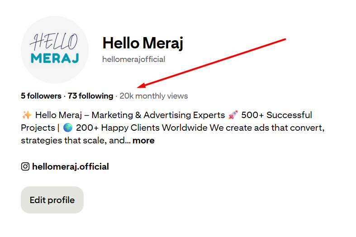Open the Hello Meraj profile picture
356x237 pixels.
[55, 50]
